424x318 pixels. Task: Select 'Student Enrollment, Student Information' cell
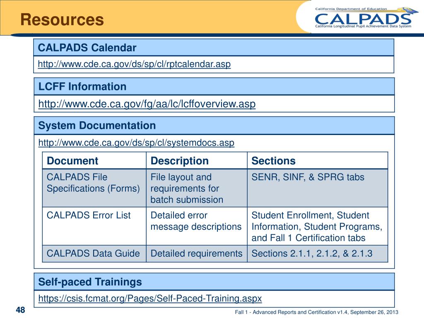[318, 226]
